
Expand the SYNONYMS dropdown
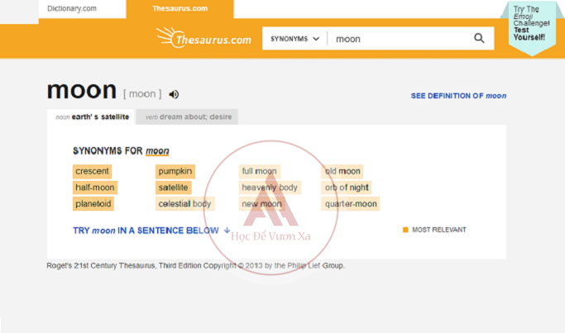coord(294,39)
